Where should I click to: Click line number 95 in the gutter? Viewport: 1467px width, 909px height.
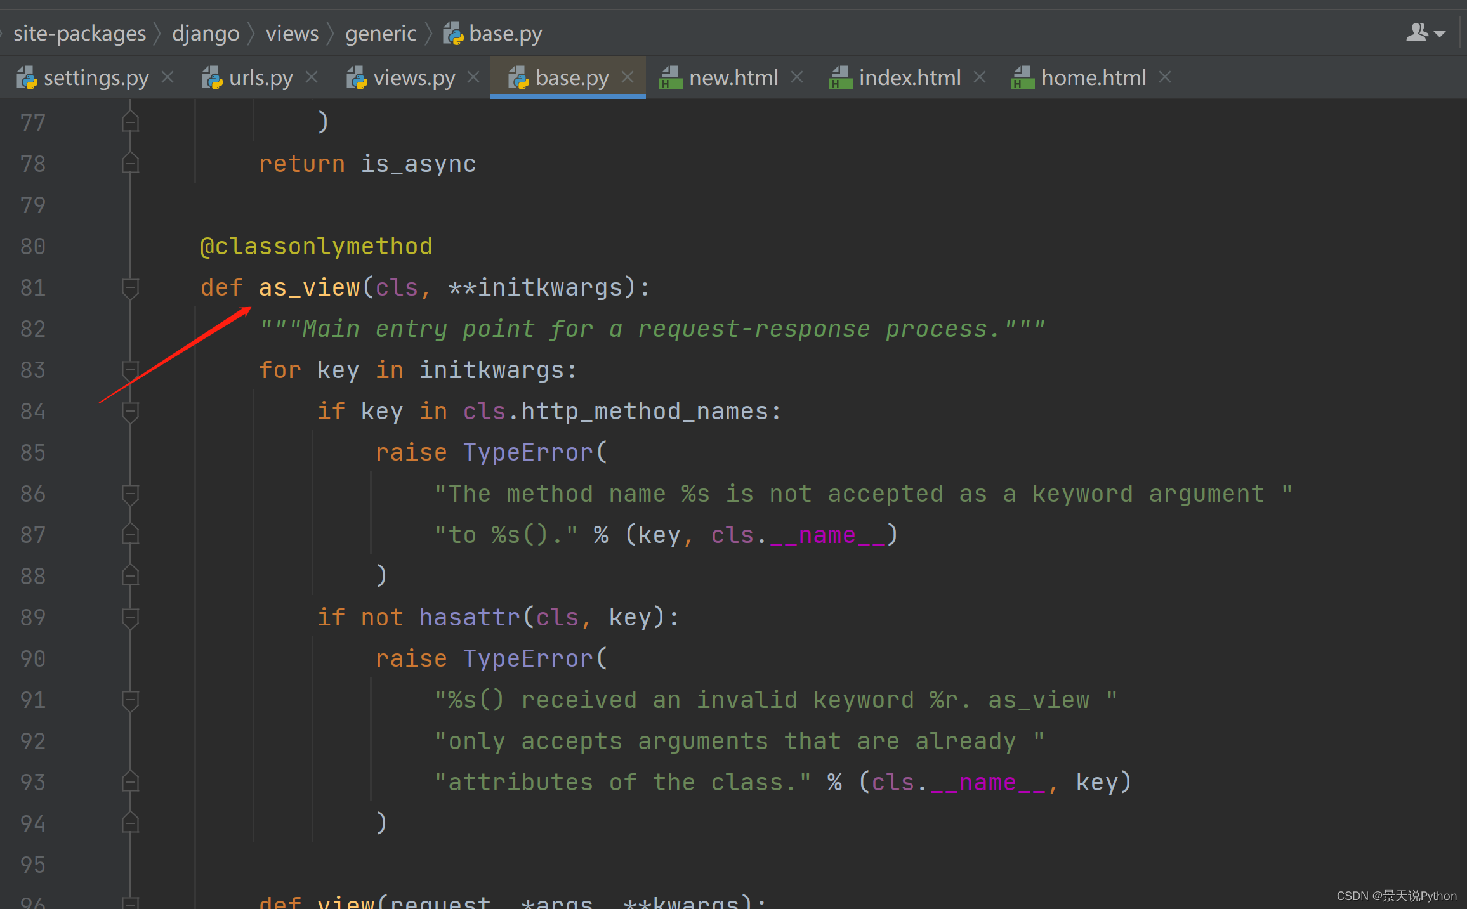[33, 865]
